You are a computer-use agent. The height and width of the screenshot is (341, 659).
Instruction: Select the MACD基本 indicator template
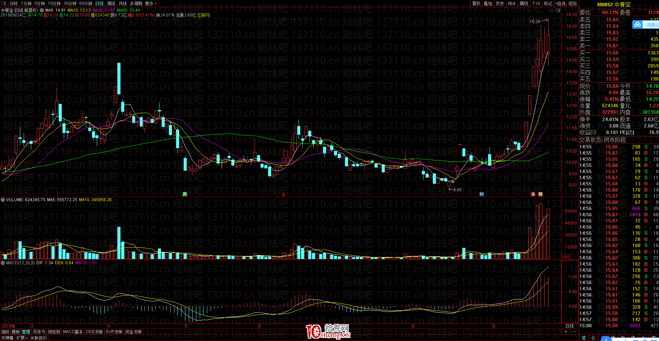tap(73, 332)
